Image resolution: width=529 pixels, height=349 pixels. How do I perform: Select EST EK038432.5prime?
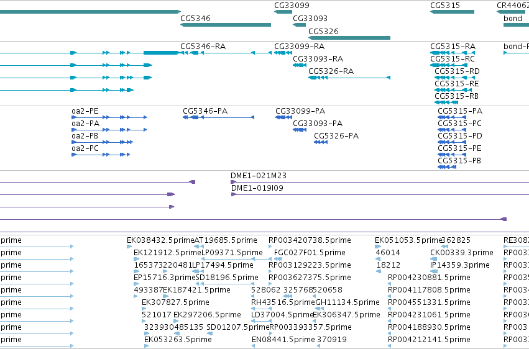click(x=129, y=247)
